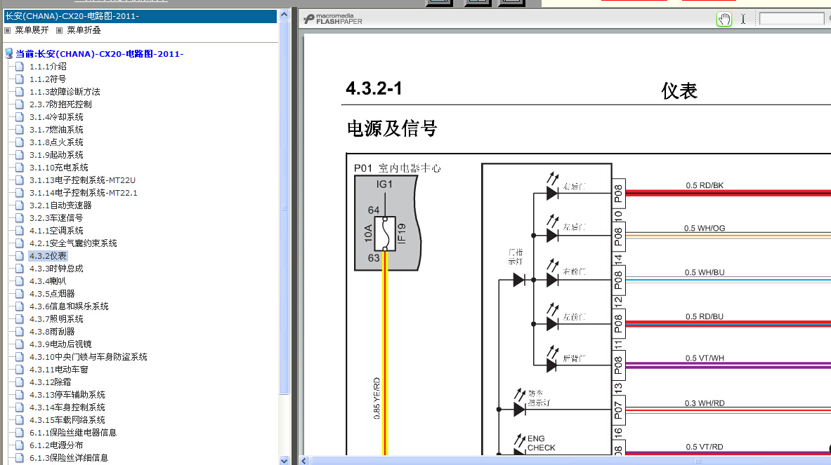Click the 菜单展开 expand icon

pyautogui.click(x=8, y=31)
